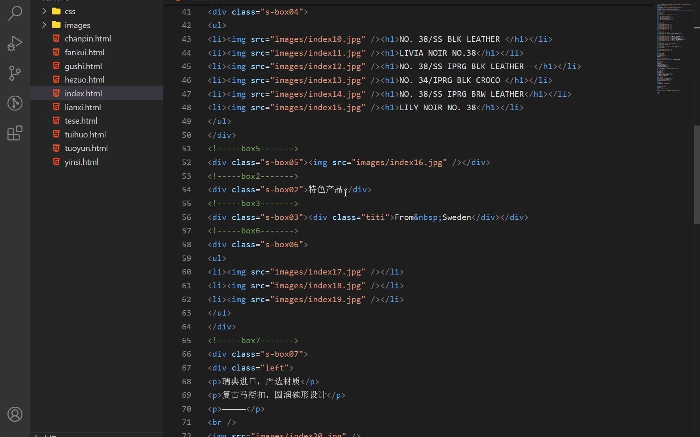Screen dimensions: 700x437
Task: Click the HTML icon beside yinsi.html
Action: point(56,162)
